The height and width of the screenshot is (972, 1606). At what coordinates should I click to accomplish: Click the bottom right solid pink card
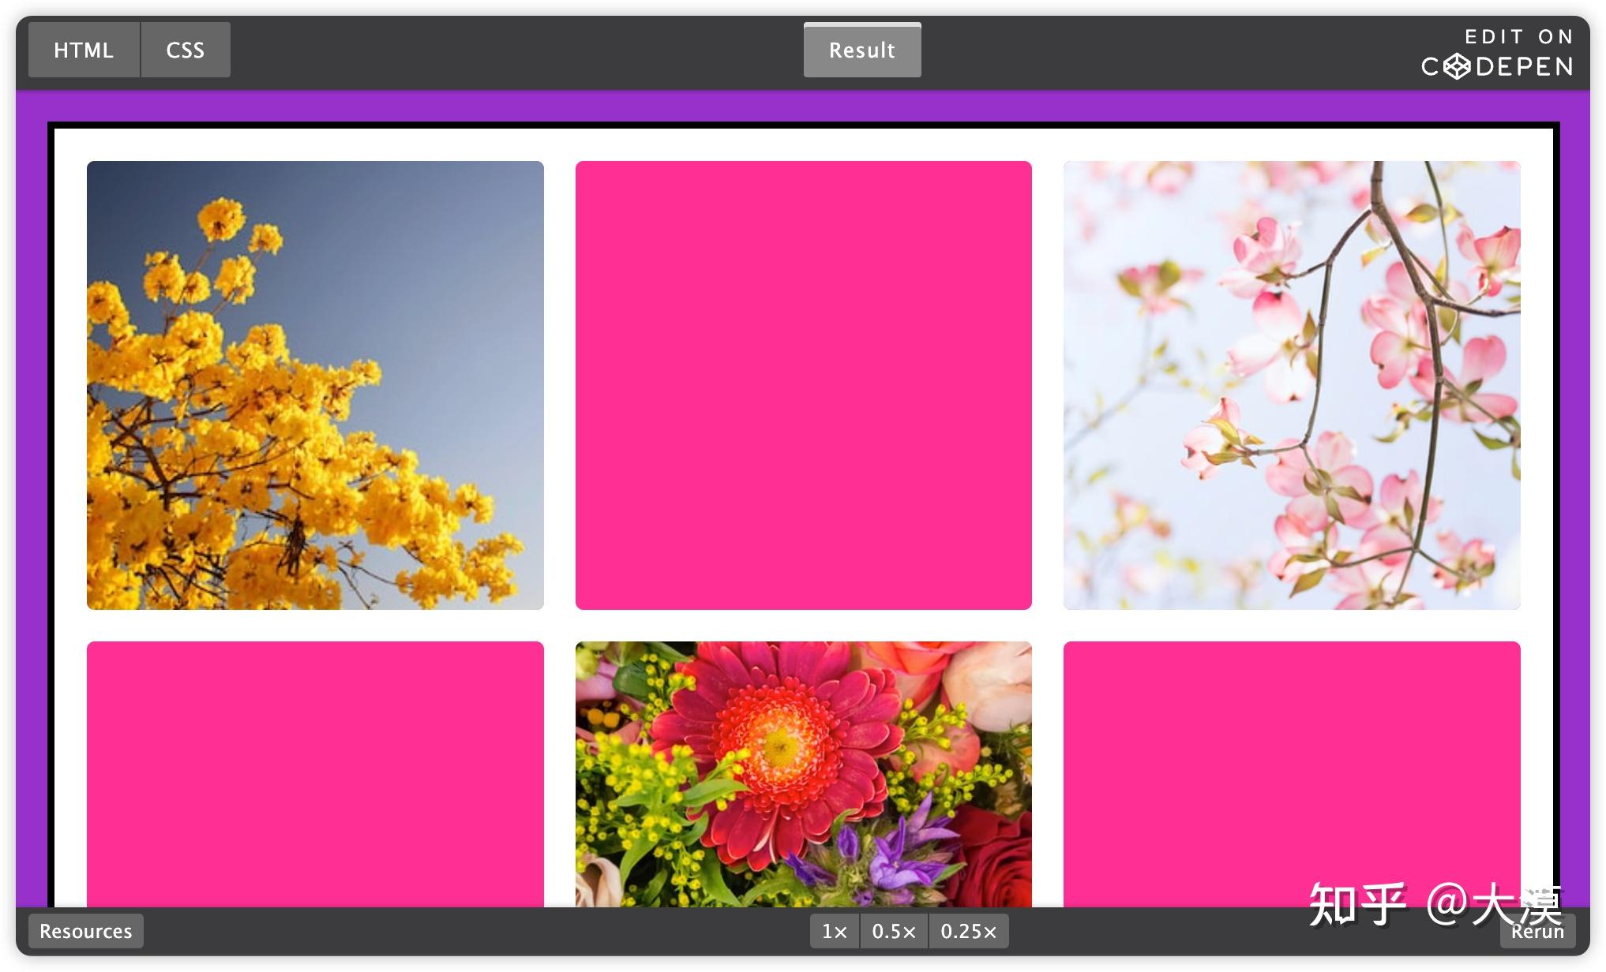pyautogui.click(x=1291, y=757)
